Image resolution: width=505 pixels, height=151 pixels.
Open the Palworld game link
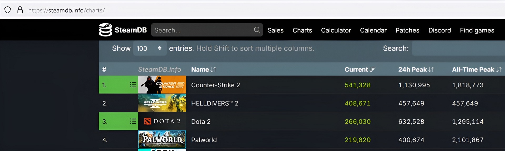tap(204, 140)
